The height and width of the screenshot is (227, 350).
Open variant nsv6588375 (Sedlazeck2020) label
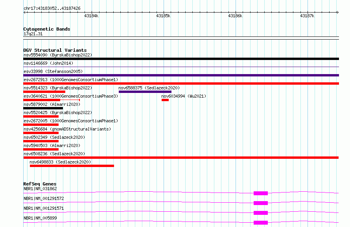[149, 88]
